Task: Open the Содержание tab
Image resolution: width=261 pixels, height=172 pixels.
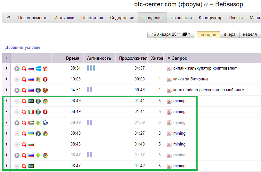Action: click(x=122, y=18)
